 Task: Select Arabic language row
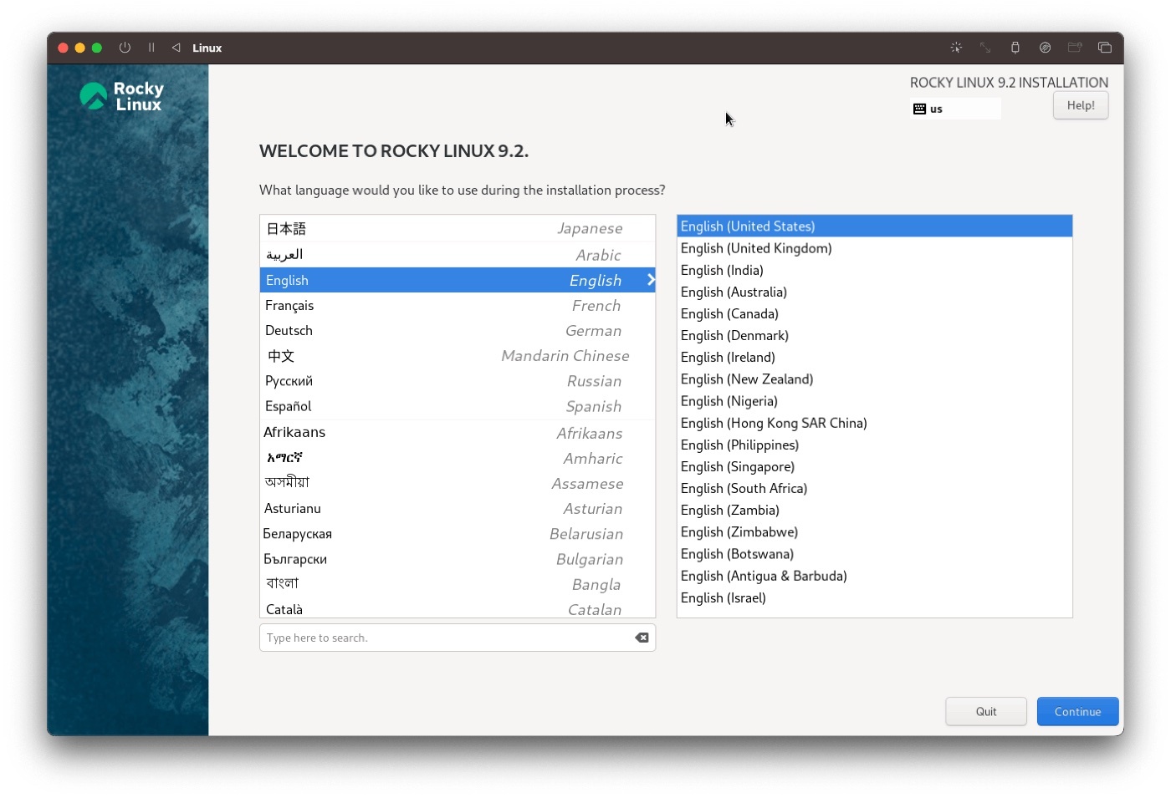coord(458,255)
